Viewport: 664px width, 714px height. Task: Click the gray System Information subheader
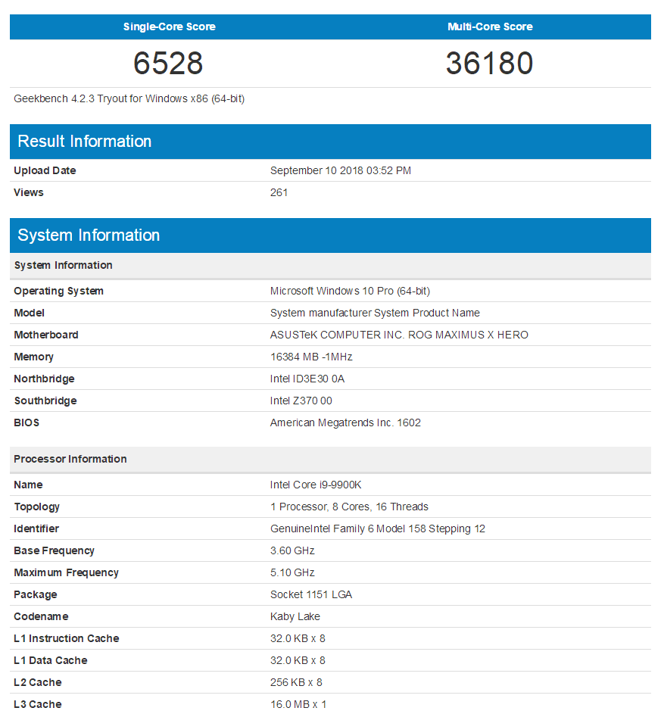[330, 266]
